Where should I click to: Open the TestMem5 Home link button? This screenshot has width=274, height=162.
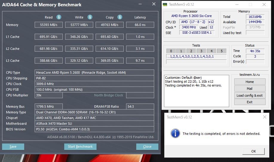[250, 82]
